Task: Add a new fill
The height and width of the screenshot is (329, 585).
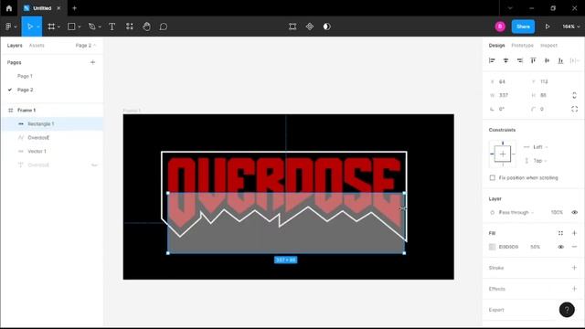Action: click(574, 233)
